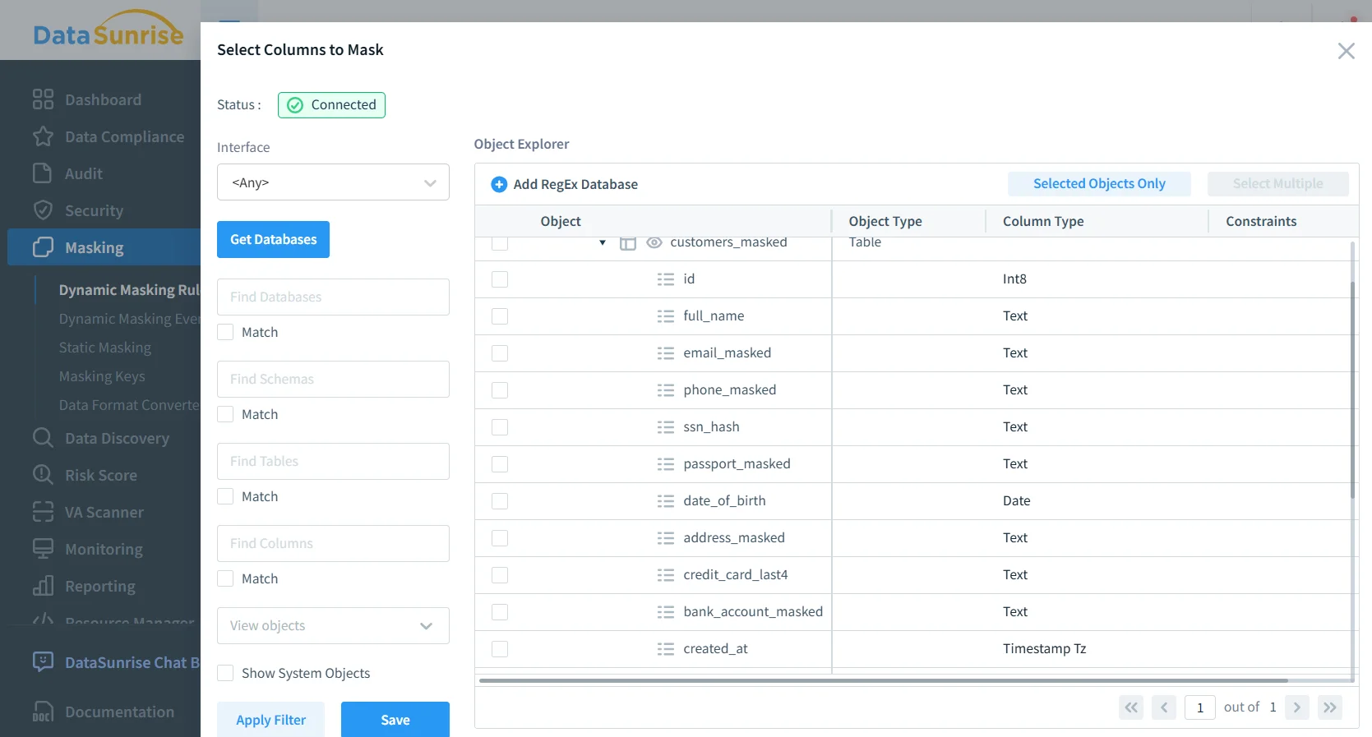Screen dimensions: 1372x737
Task: Tick the Match checkbox under Find Databases
Action: click(225, 333)
